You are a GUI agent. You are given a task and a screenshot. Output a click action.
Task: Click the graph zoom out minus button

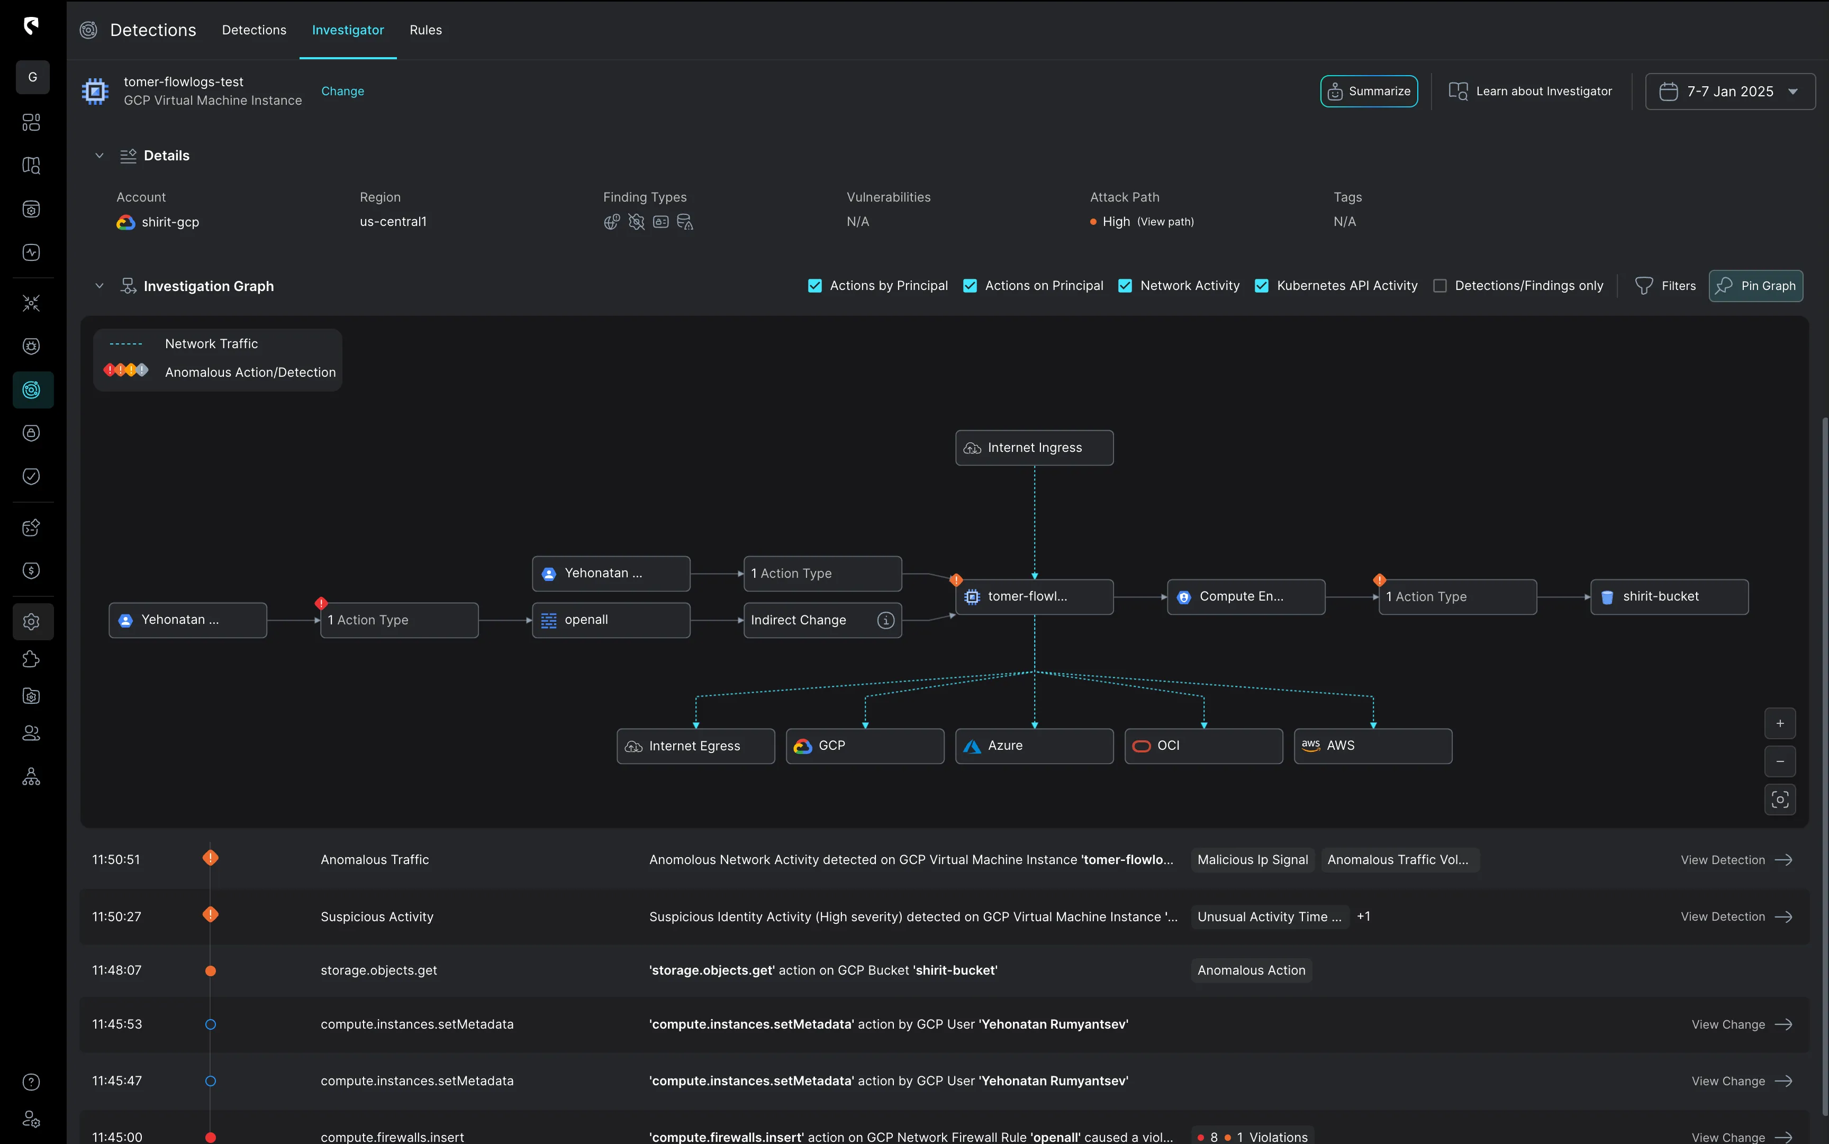tap(1780, 761)
